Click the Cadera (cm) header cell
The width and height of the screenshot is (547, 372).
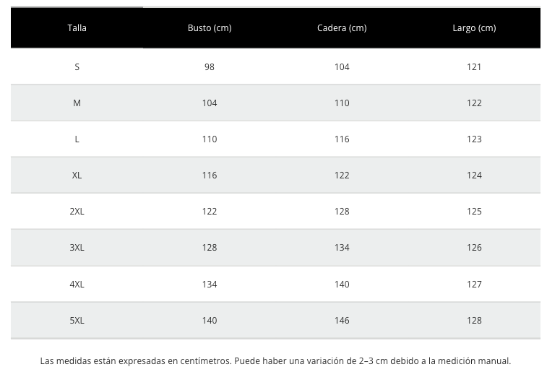click(x=342, y=28)
